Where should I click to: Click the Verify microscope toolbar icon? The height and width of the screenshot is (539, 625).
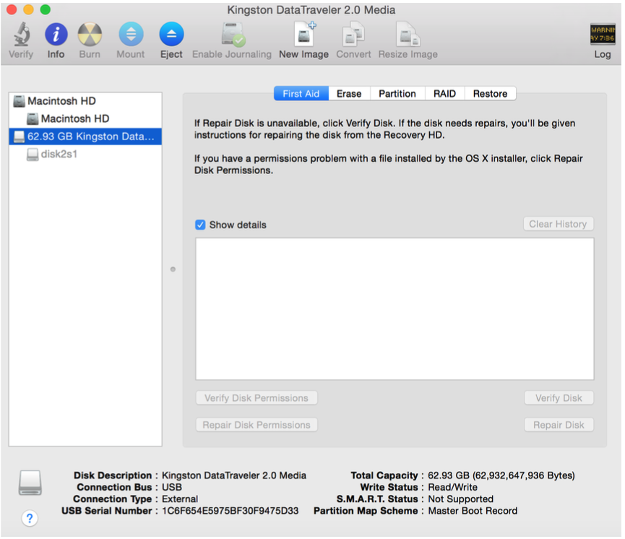pyautogui.click(x=22, y=34)
